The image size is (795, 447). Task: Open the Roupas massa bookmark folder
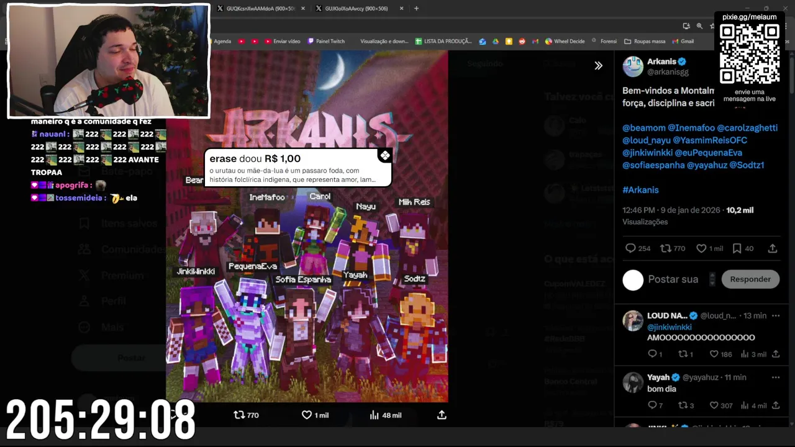point(645,42)
